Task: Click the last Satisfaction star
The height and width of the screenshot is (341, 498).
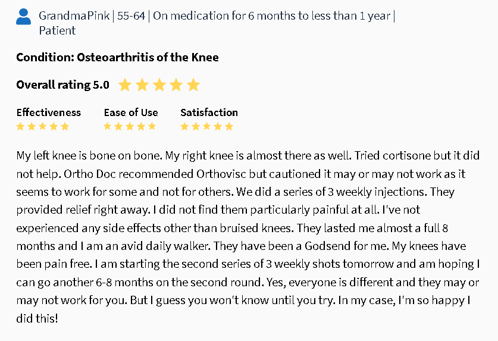Action: 229,126
